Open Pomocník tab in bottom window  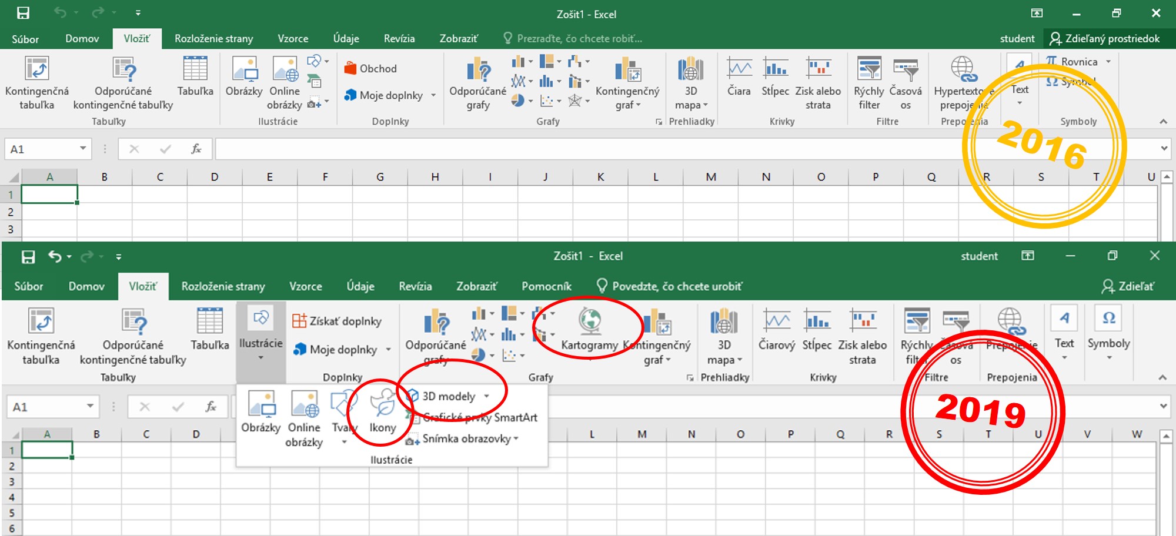(546, 286)
